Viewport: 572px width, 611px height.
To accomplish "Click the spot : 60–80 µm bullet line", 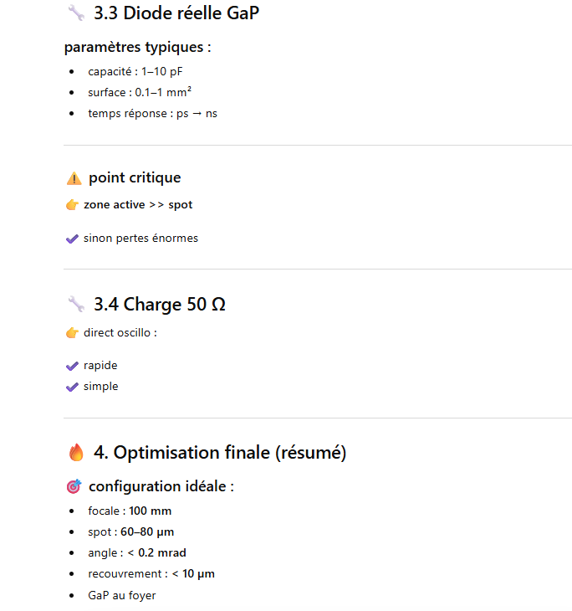I will (130, 531).
